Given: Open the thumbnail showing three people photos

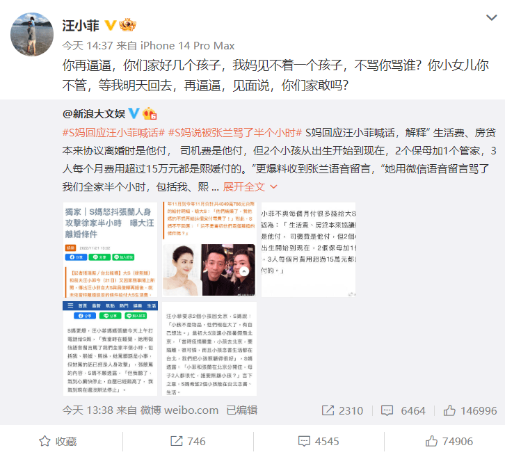Looking at the screenshot, I should pyautogui.click(x=209, y=250).
